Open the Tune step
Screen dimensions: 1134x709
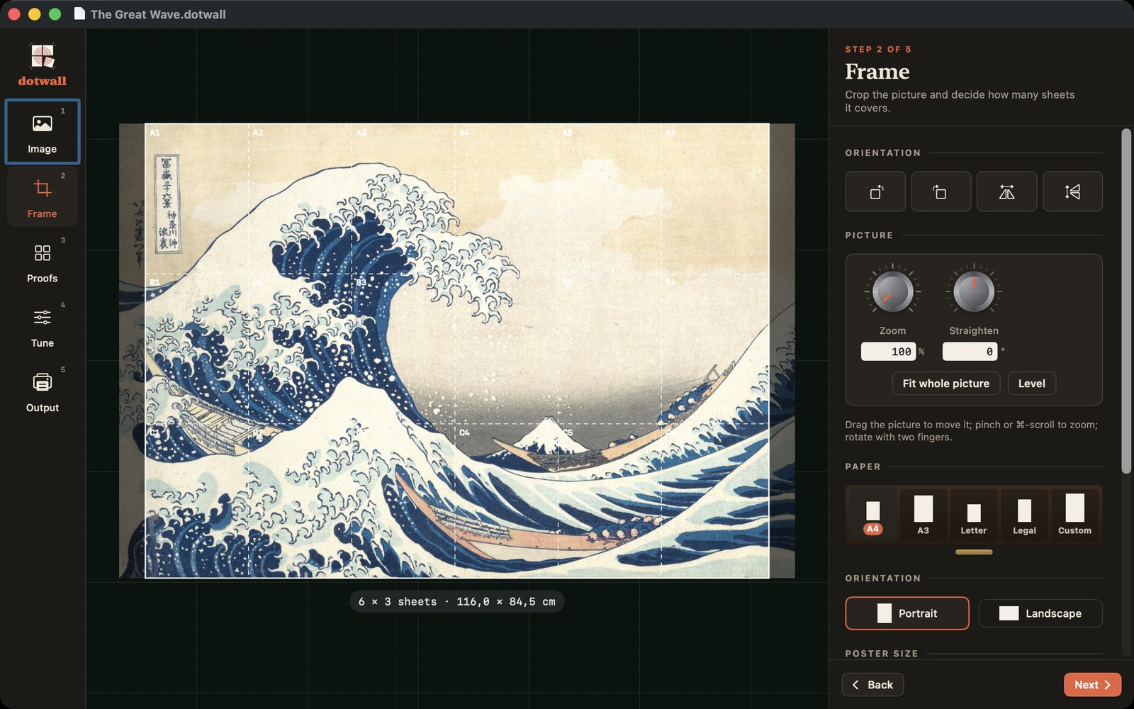(43, 326)
